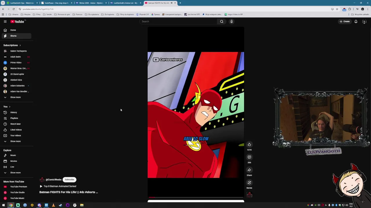Open the sound thumbnail below Remix
The image size is (371, 208).
coord(249,195)
